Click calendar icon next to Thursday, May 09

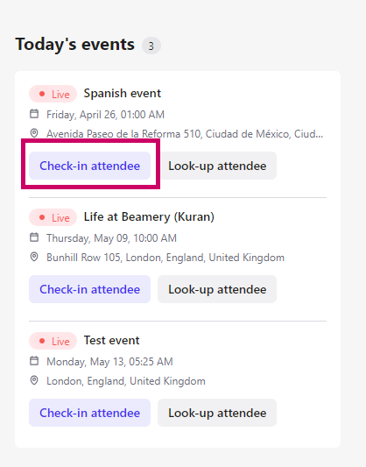click(x=34, y=237)
